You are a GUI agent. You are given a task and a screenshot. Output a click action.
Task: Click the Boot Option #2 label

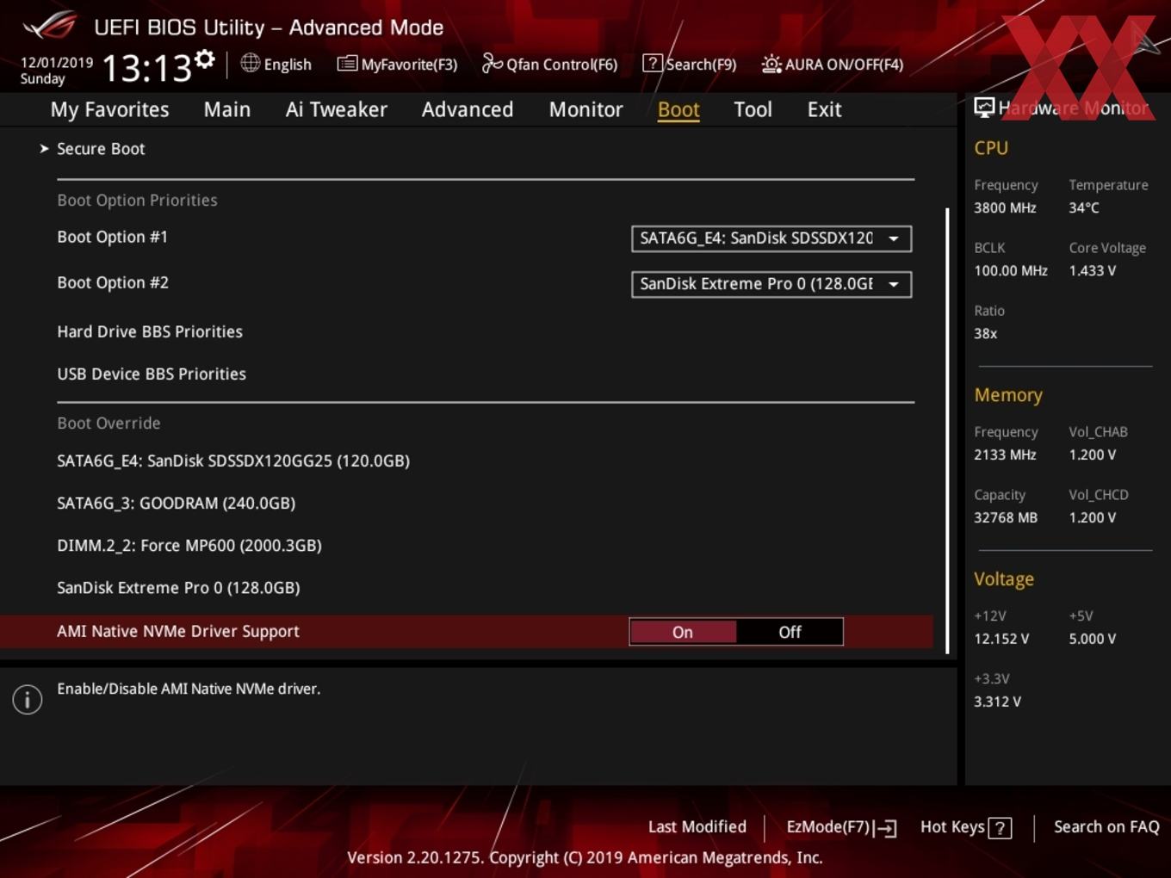tap(113, 282)
